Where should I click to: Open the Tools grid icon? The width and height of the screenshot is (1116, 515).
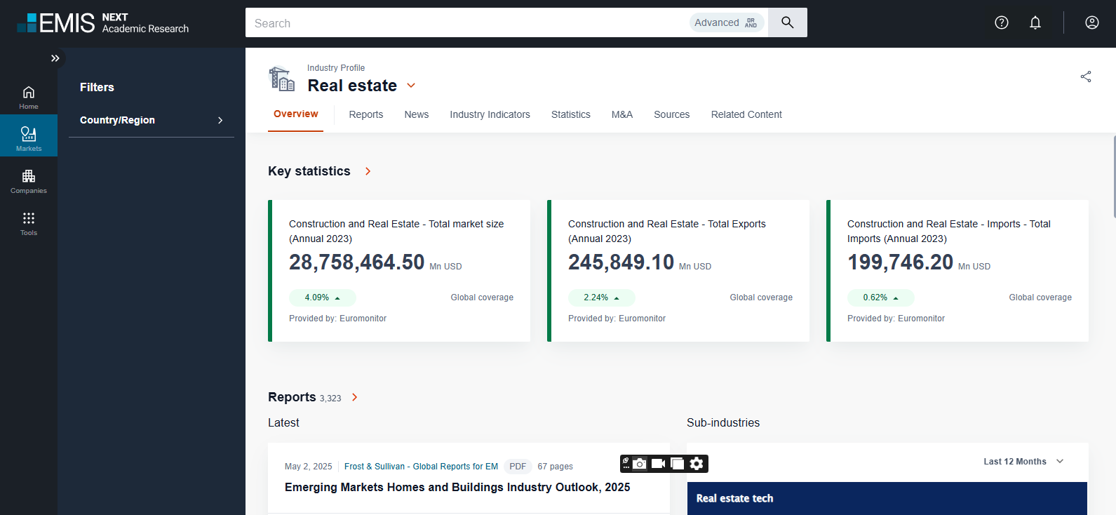click(x=29, y=222)
